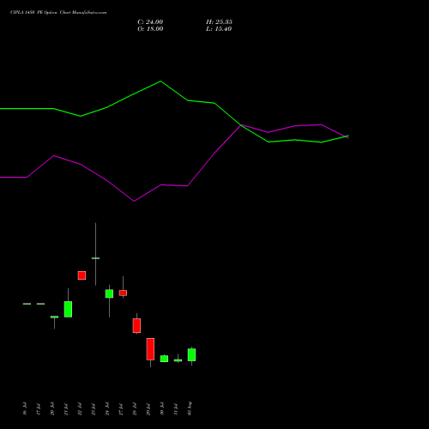The image size is (429, 429).
Task: Select the '17 Jul' date label
Action: pyautogui.click(x=39, y=408)
